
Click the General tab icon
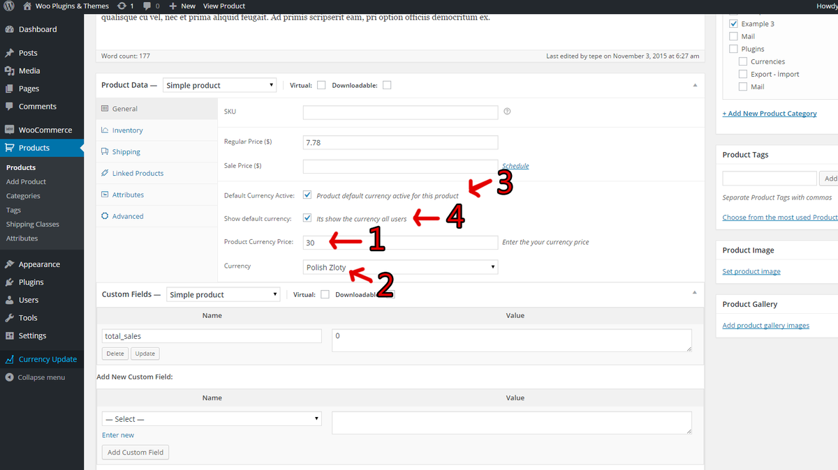pyautogui.click(x=105, y=109)
